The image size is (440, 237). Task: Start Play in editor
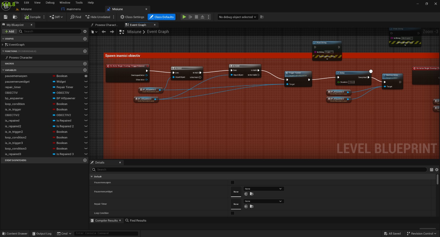(184, 17)
